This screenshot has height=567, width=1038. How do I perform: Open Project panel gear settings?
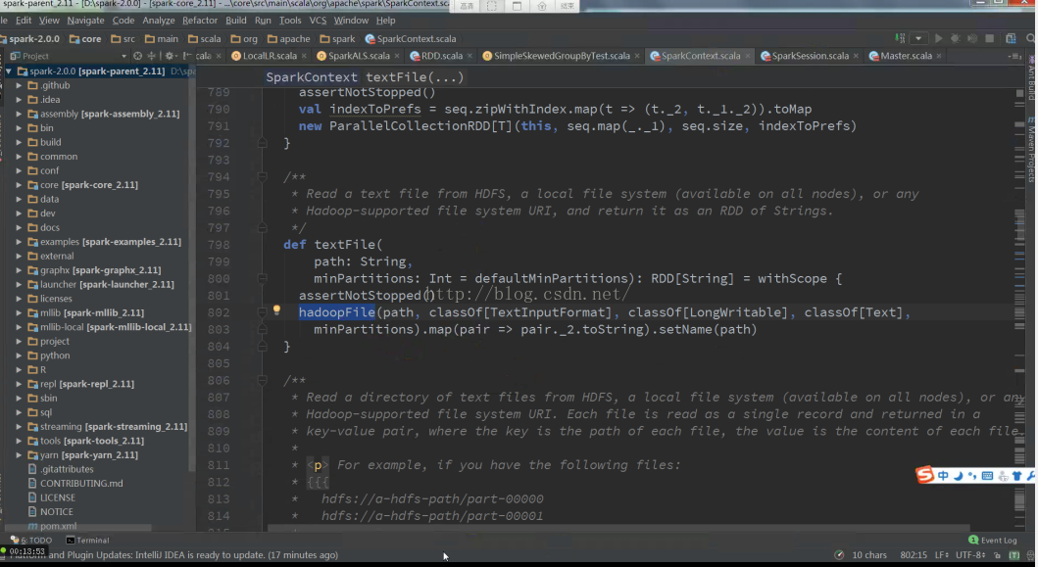pos(171,56)
